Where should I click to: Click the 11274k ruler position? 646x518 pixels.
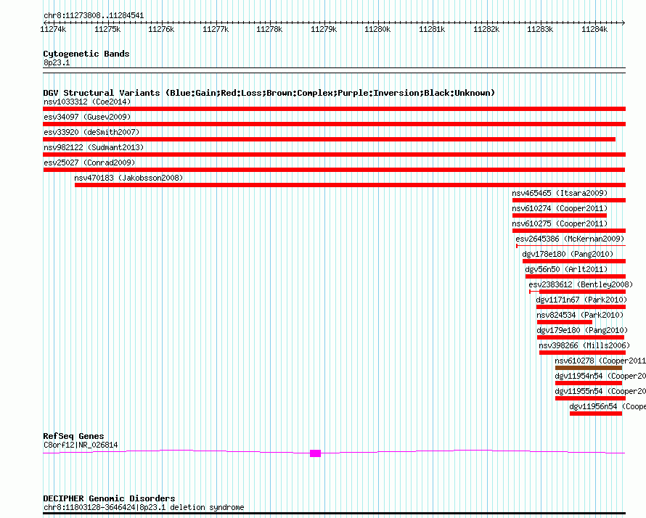click(53, 29)
